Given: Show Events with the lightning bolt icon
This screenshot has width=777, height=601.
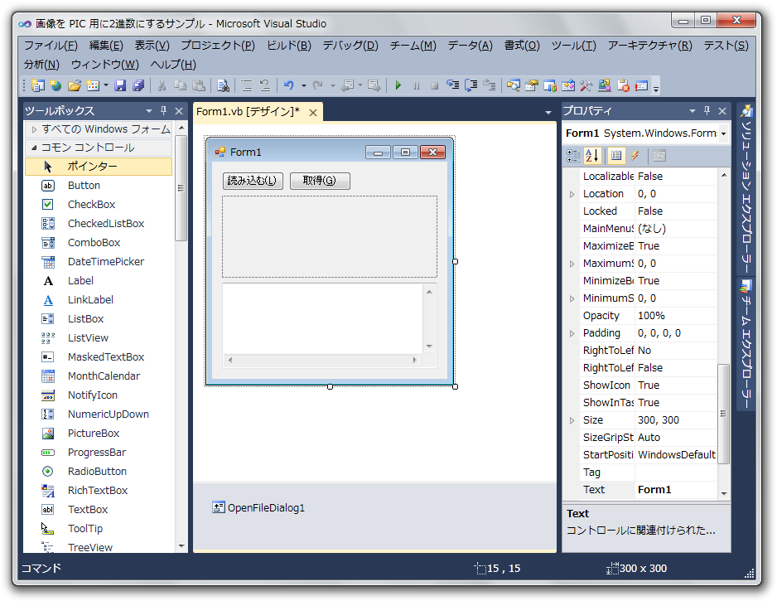Looking at the screenshot, I should pyautogui.click(x=635, y=156).
